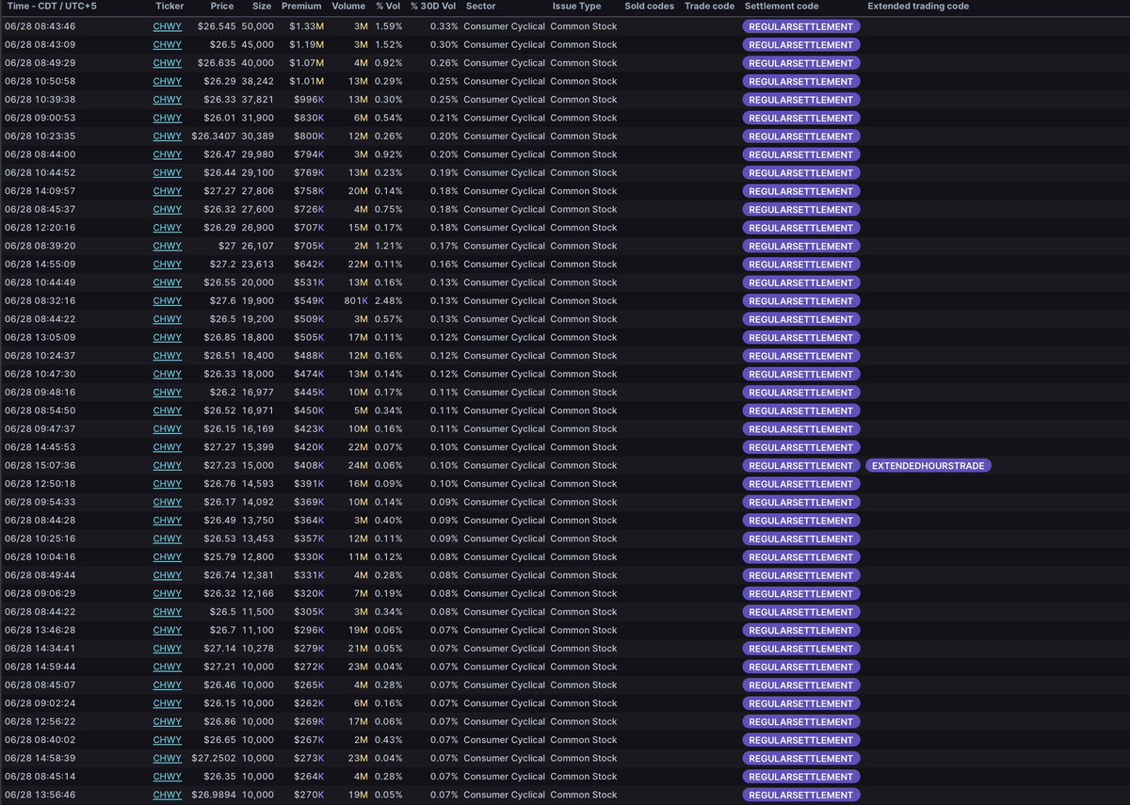Image resolution: width=1130 pixels, height=805 pixels.
Task: Click the size value 50,000
Action: (x=258, y=26)
